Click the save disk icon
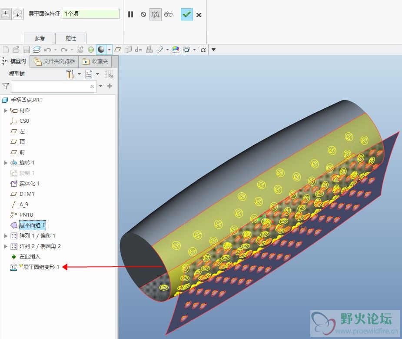 (27, 50)
